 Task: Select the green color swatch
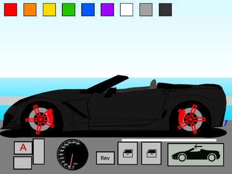pos(69,10)
